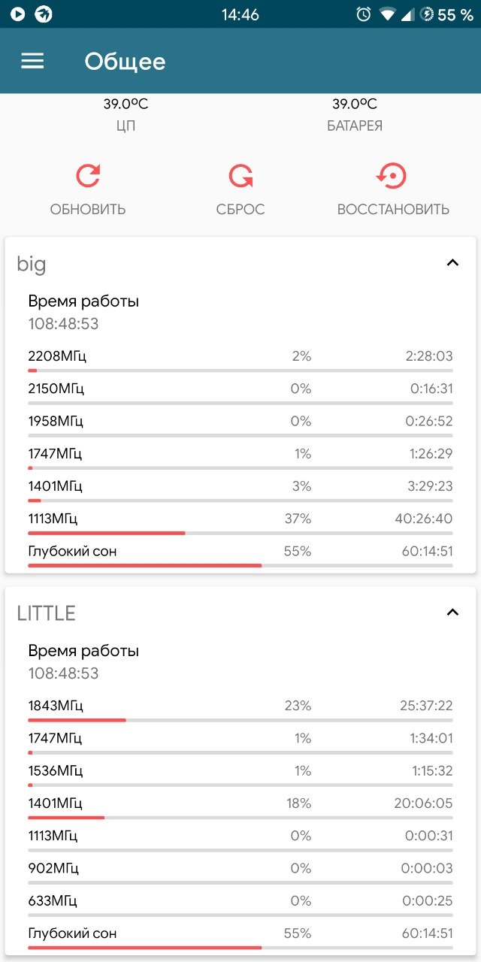Image resolution: width=481 pixels, height=962 pixels.
Task: Tap the Восстановить restore icon
Action: 392,176
